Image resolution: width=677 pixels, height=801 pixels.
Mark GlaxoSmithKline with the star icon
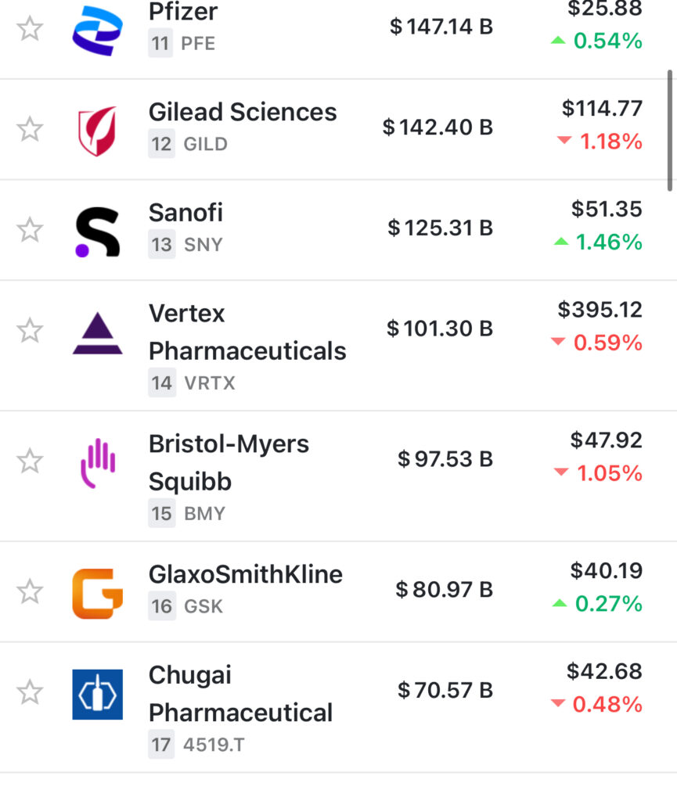[x=30, y=591]
